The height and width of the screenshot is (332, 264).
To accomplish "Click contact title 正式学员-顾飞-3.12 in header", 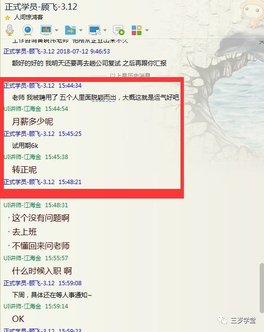I will [x=41, y=7].
